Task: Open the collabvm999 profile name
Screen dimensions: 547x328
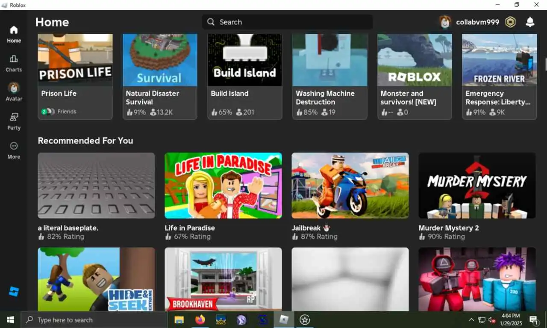Action: click(x=477, y=22)
